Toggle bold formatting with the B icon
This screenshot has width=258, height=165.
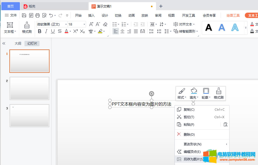(40, 31)
